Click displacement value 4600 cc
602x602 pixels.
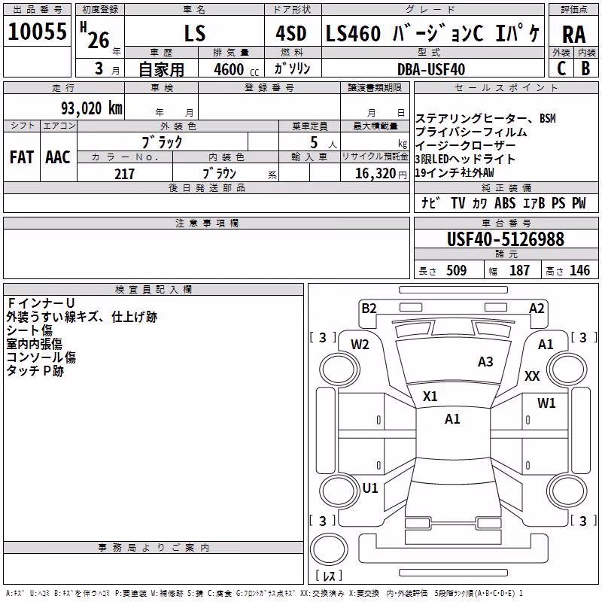[236, 69]
